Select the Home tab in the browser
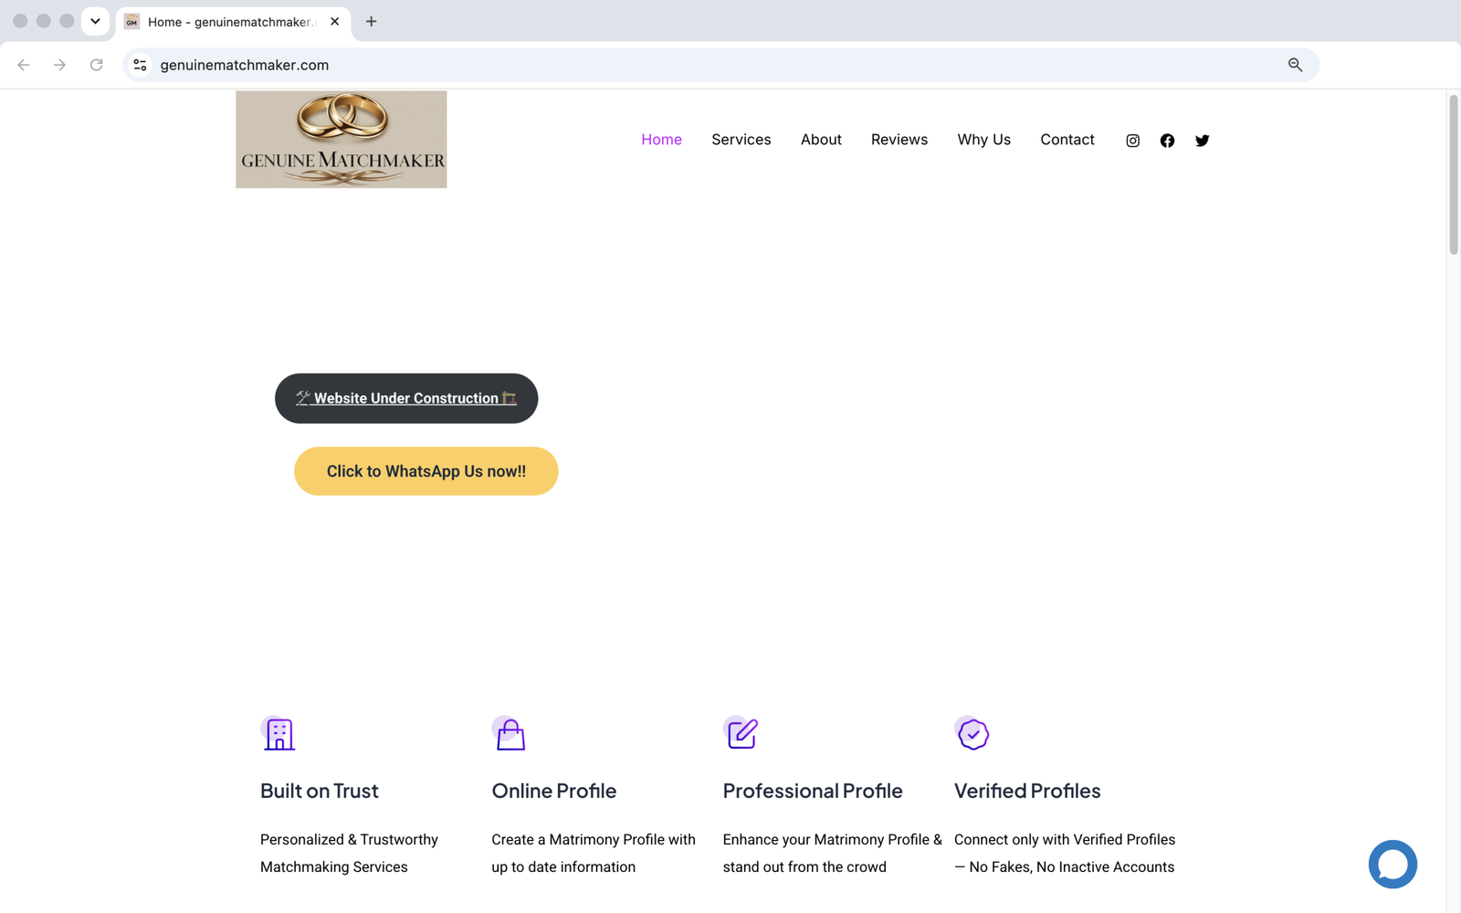1461x913 pixels. pos(233,22)
